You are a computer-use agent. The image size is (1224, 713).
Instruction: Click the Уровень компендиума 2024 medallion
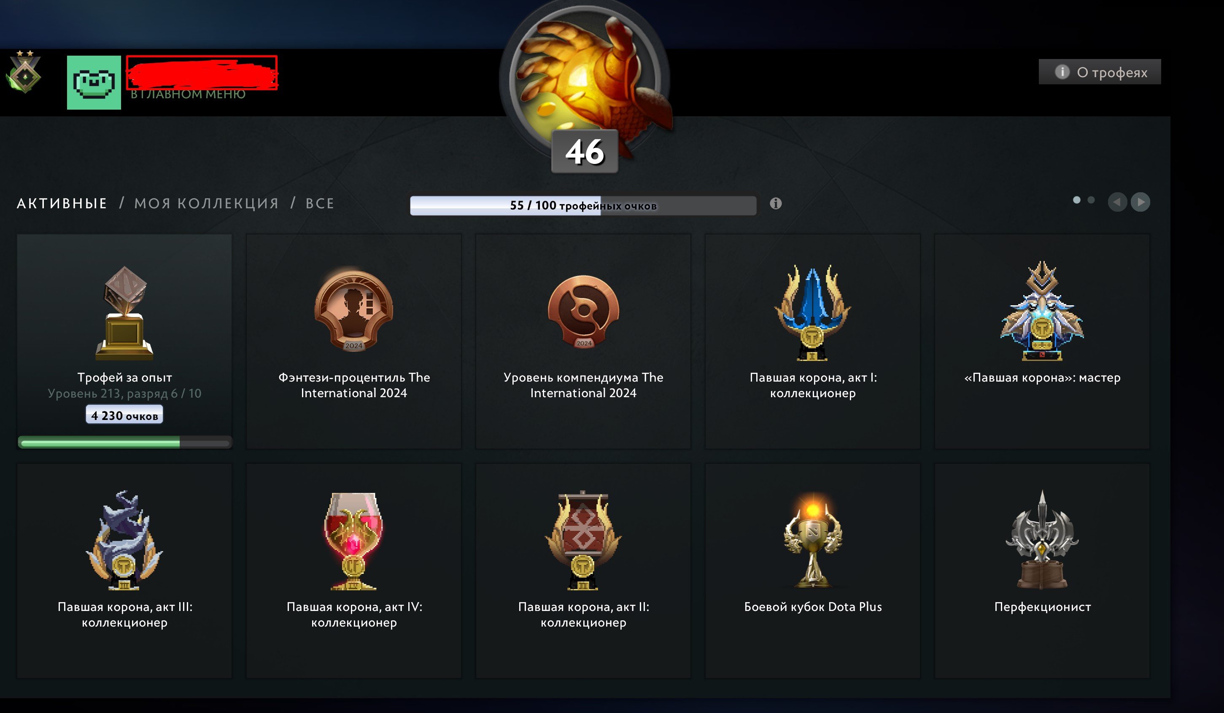583,311
